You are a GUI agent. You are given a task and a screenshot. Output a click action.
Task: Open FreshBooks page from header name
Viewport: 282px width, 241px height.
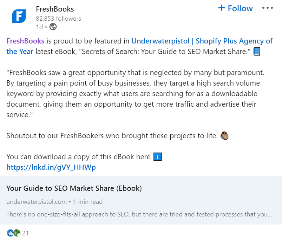tap(55, 9)
